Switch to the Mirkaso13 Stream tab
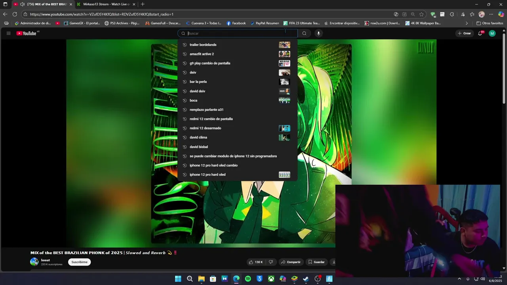The height and width of the screenshot is (285, 507). pyautogui.click(x=106, y=4)
